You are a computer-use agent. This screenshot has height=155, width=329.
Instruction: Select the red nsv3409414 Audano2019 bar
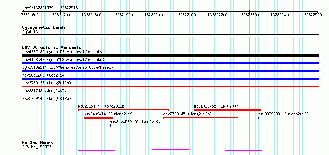[98, 118]
